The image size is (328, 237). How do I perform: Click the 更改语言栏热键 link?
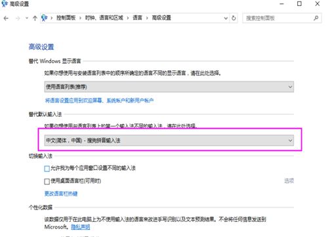61,194
